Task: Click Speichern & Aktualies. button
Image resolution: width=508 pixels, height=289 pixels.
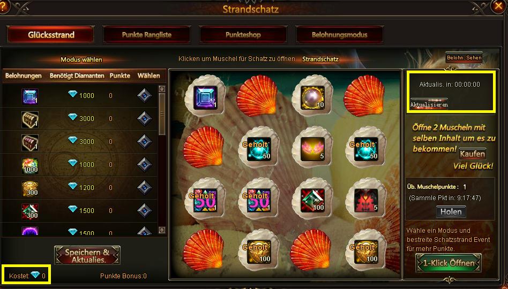Action: pyautogui.click(x=87, y=255)
